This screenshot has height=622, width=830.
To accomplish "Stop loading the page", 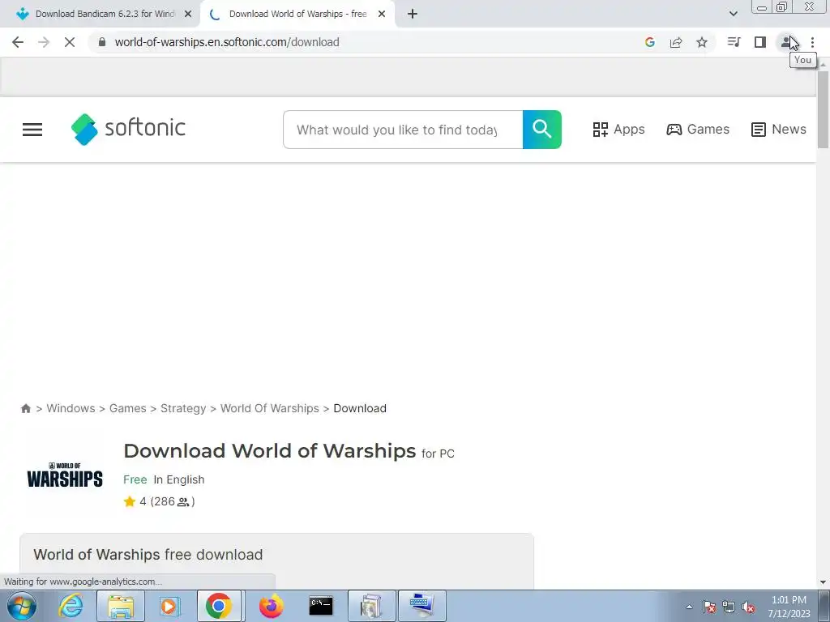I will pos(70,42).
